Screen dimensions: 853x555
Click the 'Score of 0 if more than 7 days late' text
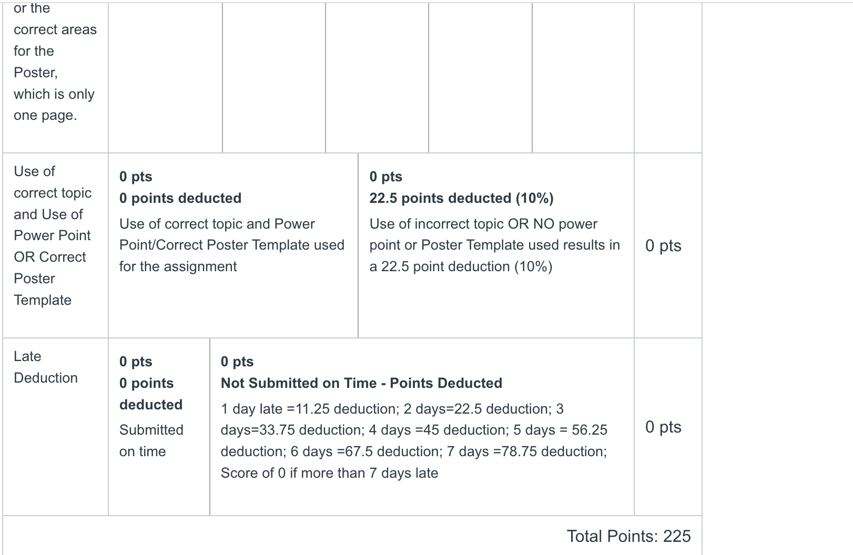coord(329,473)
